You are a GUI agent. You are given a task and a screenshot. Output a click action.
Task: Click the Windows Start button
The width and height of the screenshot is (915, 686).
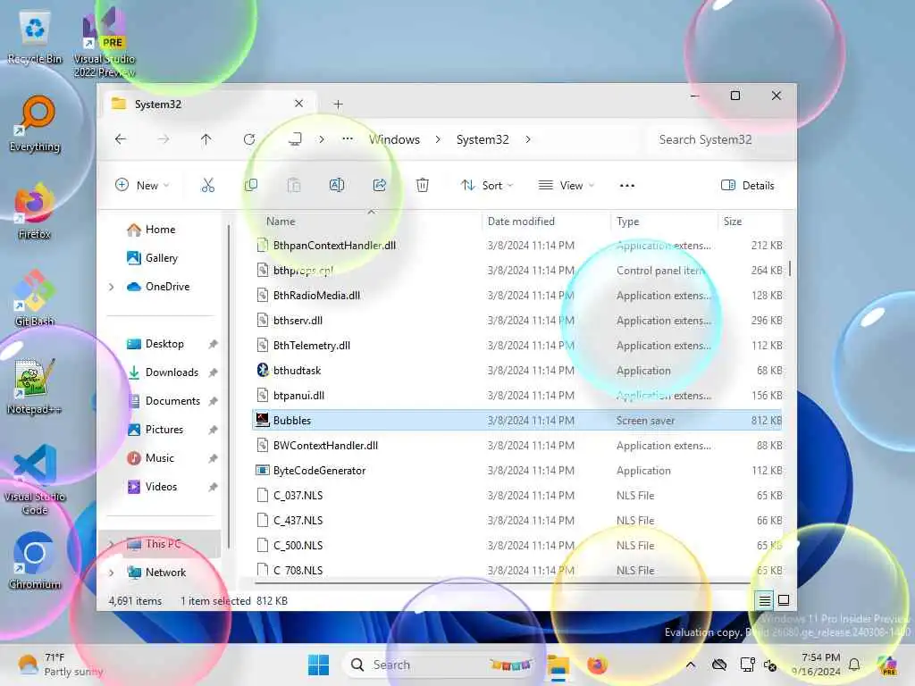tap(319, 665)
